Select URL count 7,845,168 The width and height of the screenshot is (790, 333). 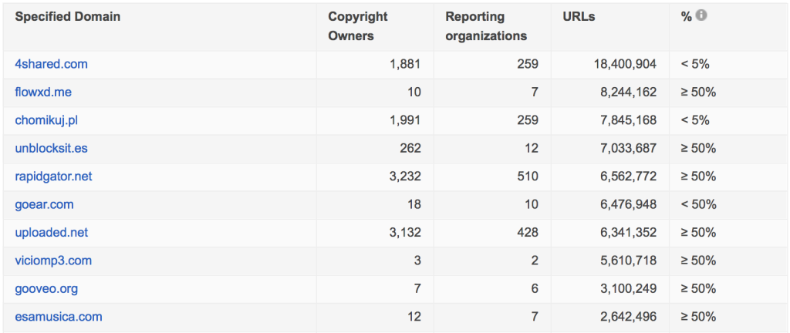pyautogui.click(x=629, y=121)
